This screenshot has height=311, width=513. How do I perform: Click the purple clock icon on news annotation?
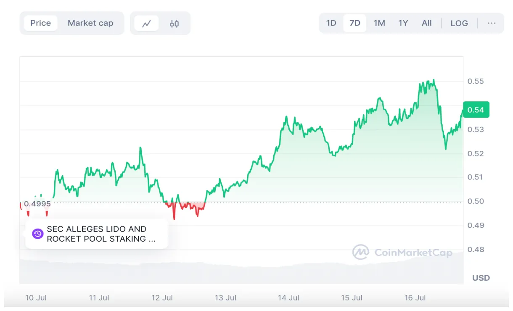click(37, 234)
